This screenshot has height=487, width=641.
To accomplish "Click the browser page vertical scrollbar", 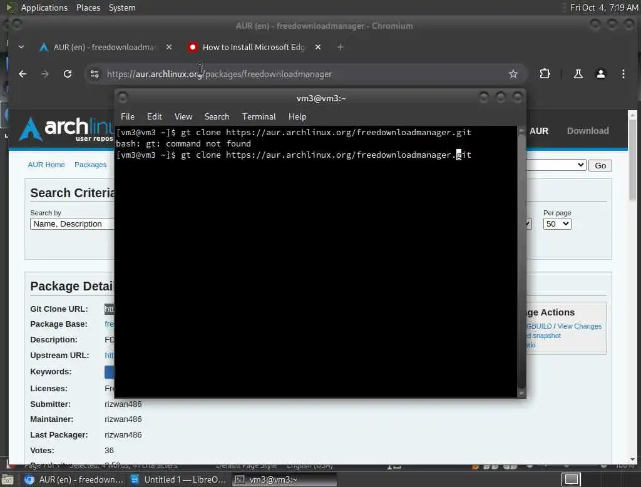I will (x=632, y=286).
